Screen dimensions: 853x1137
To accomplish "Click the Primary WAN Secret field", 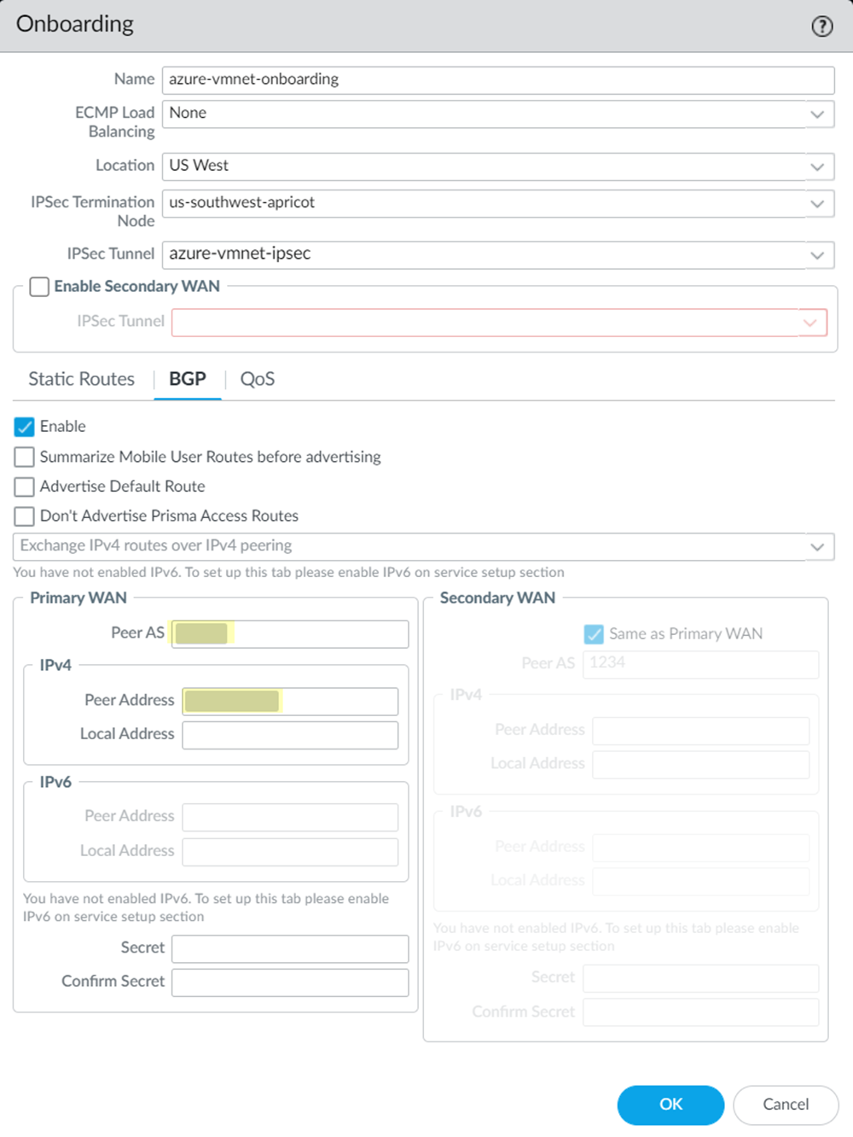I will click(x=290, y=948).
